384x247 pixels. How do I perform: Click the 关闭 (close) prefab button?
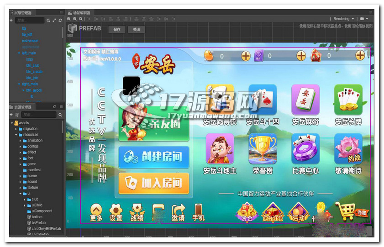click(137, 29)
